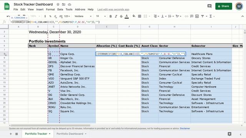Click the Cigna Corp. cell
246x138 pixels.
click(78, 54)
